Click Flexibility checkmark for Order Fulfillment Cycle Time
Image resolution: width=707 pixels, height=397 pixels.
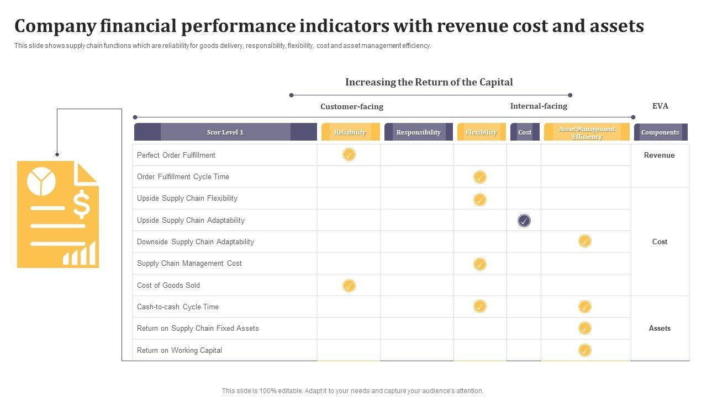point(480,177)
